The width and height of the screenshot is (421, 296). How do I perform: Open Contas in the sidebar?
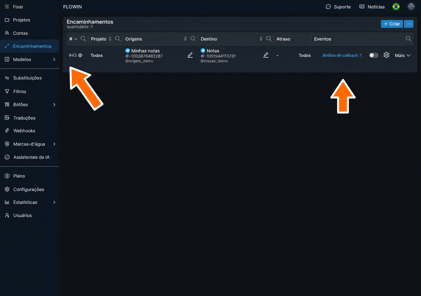pyautogui.click(x=30, y=33)
